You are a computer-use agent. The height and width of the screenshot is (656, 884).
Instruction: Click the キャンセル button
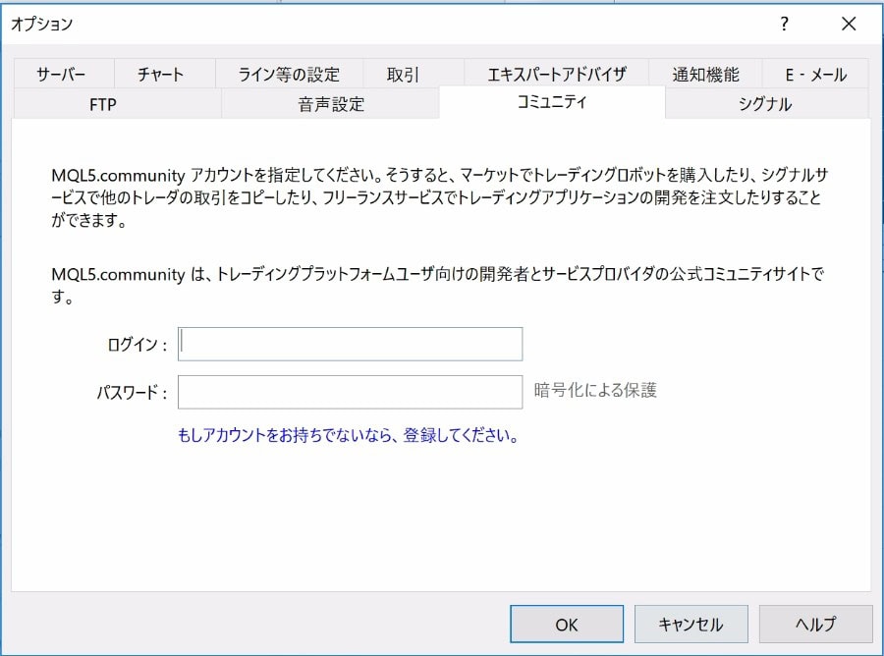click(x=691, y=624)
